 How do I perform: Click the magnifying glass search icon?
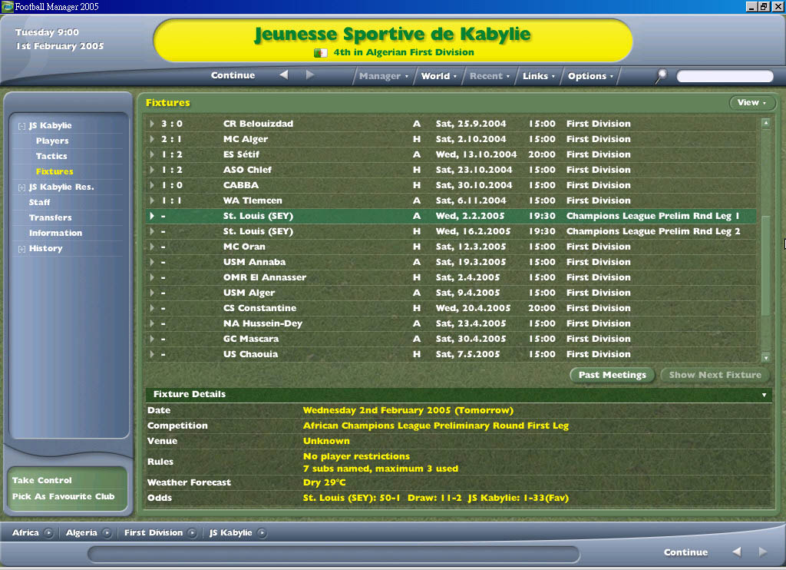[661, 75]
